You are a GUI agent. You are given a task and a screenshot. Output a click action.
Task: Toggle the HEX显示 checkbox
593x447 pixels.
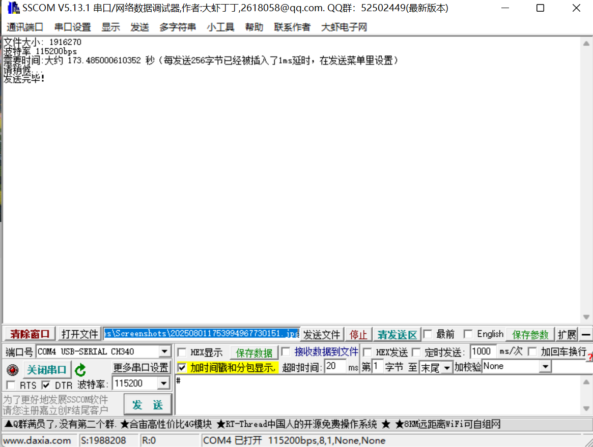point(182,352)
